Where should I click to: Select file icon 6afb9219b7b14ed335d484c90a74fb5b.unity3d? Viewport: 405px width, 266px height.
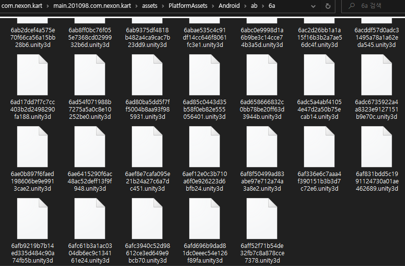click(32, 219)
